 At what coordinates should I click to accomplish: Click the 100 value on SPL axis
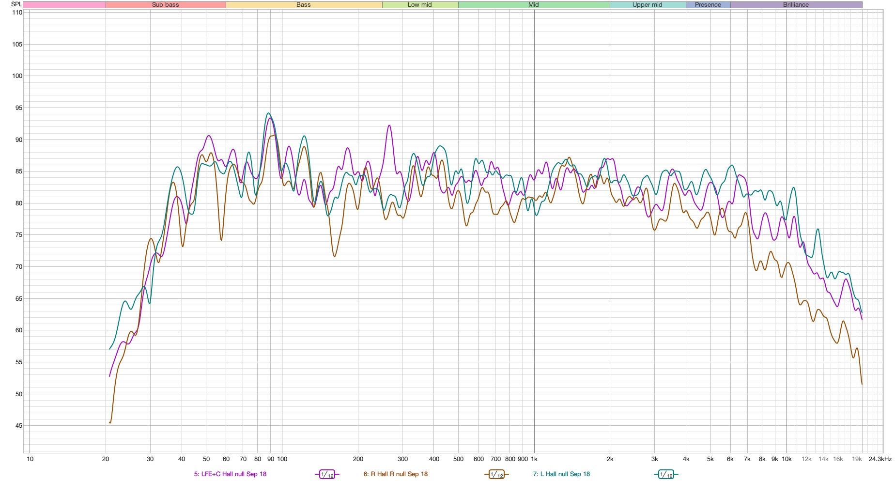click(x=17, y=76)
